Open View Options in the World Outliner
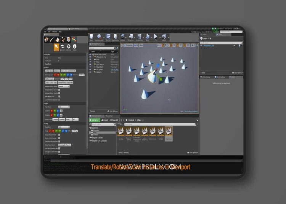This screenshot has height=204, width=286. [x=113, y=111]
